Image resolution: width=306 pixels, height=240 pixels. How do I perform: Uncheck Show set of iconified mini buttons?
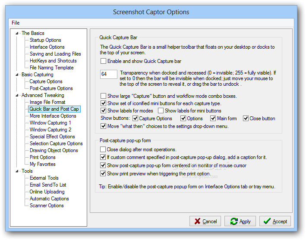[x=103, y=103]
